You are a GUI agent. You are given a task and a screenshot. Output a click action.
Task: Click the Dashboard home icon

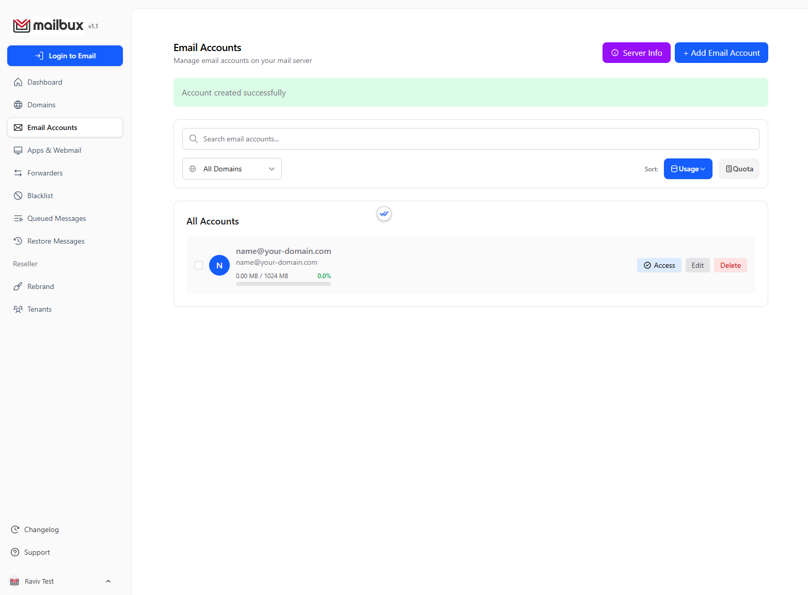tap(18, 82)
